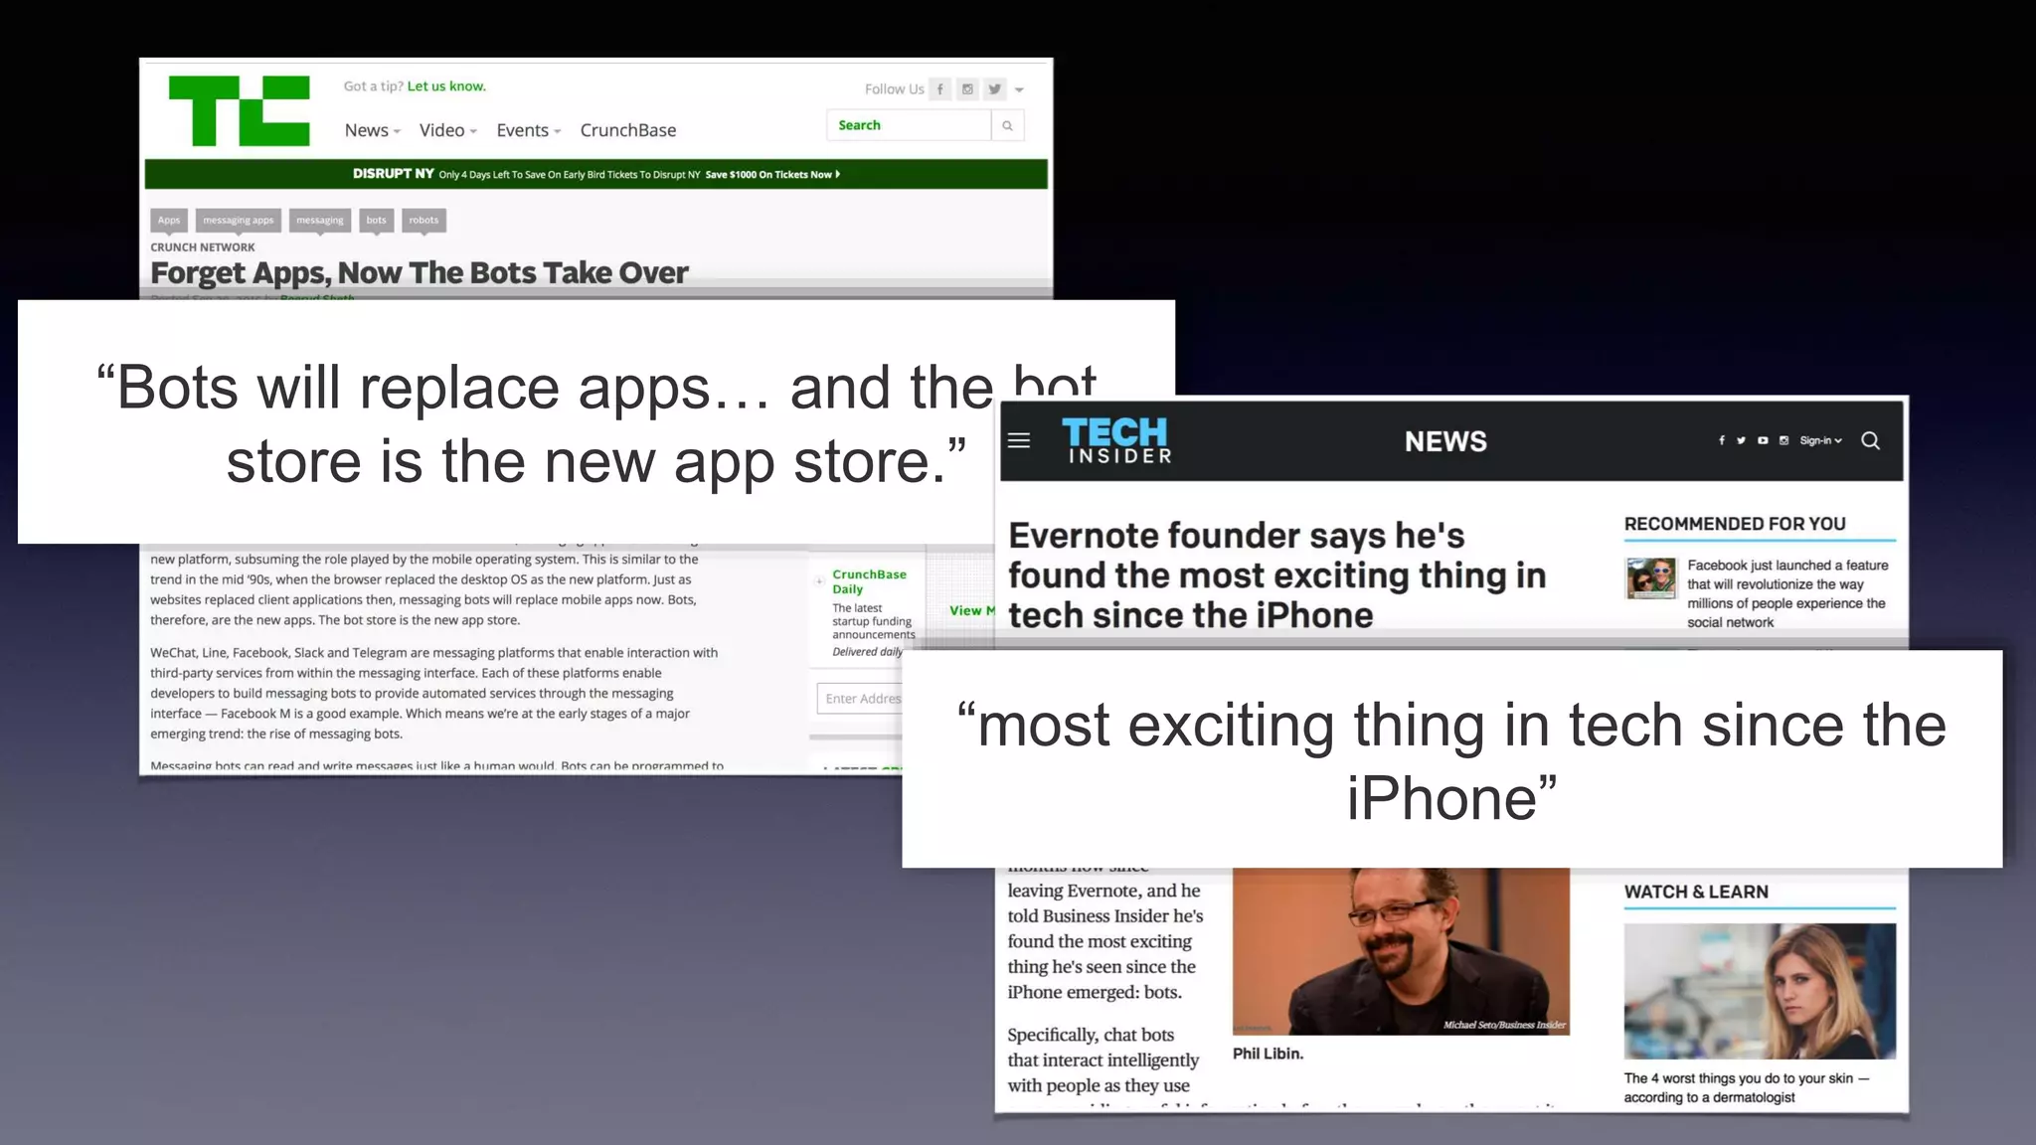Screen dimensions: 2036x1145
Task: Click the "Let us know" tip link
Action: [446, 86]
